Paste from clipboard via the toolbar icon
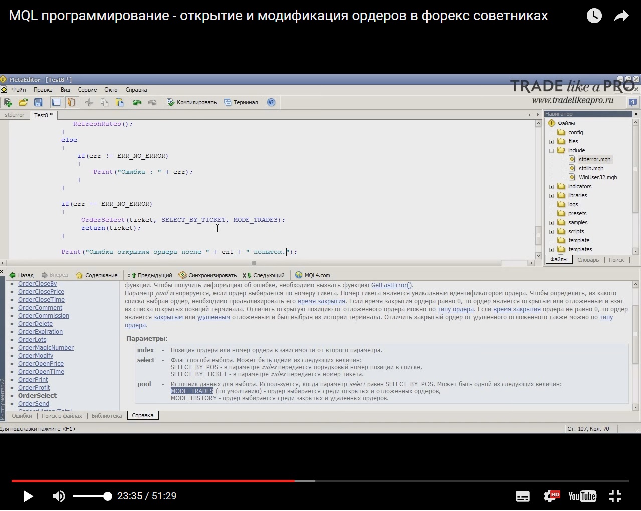 [x=119, y=102]
